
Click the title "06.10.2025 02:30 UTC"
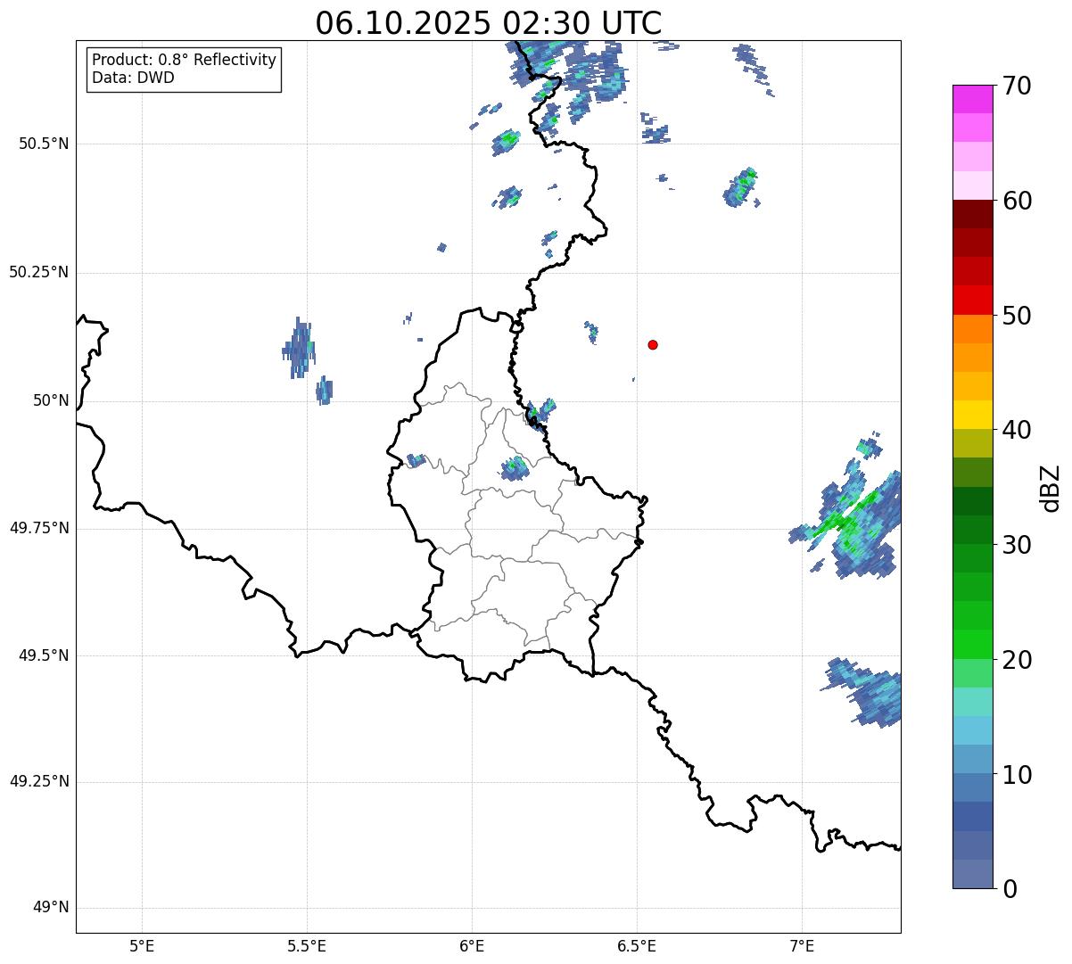(489, 22)
